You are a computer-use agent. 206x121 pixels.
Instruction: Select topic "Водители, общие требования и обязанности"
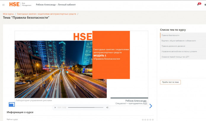coord(179,41)
